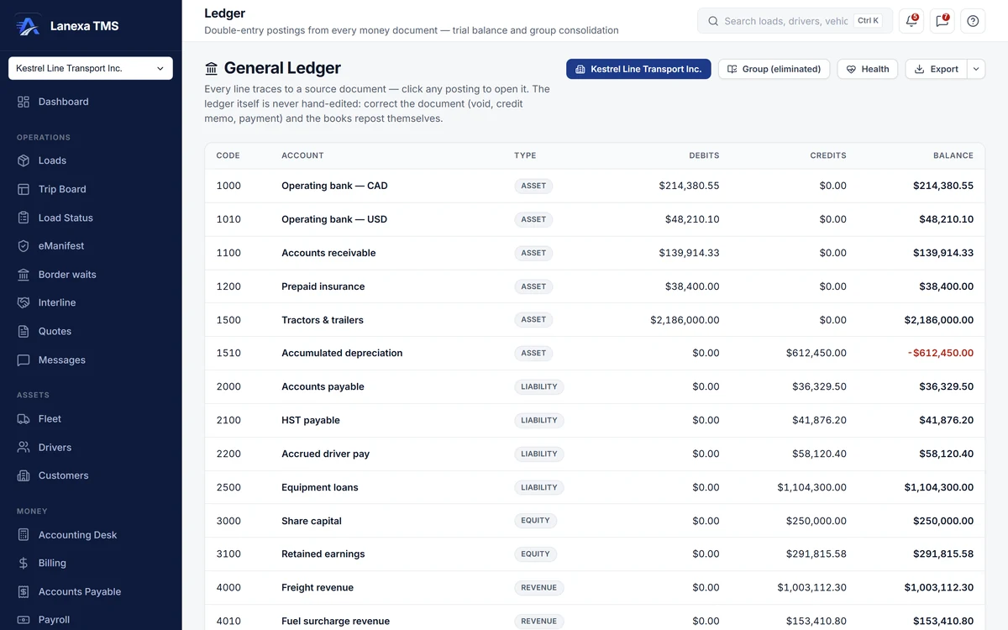Screen dimensions: 1008x630
Task: Click the Messages chat icon in sidebar
Action: coord(24,360)
